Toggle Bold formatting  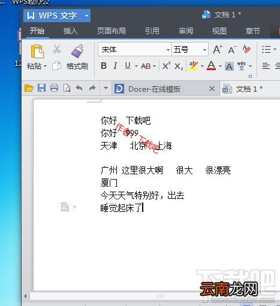[x=104, y=66]
